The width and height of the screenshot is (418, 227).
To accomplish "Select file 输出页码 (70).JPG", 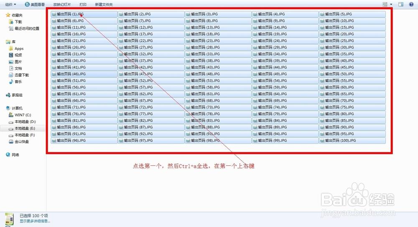I will tap(352, 100).
